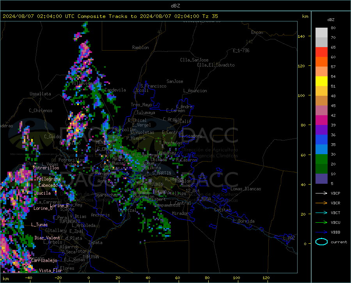
Task: Click the dBZ heading above the color scale
Action: (x=331, y=19)
